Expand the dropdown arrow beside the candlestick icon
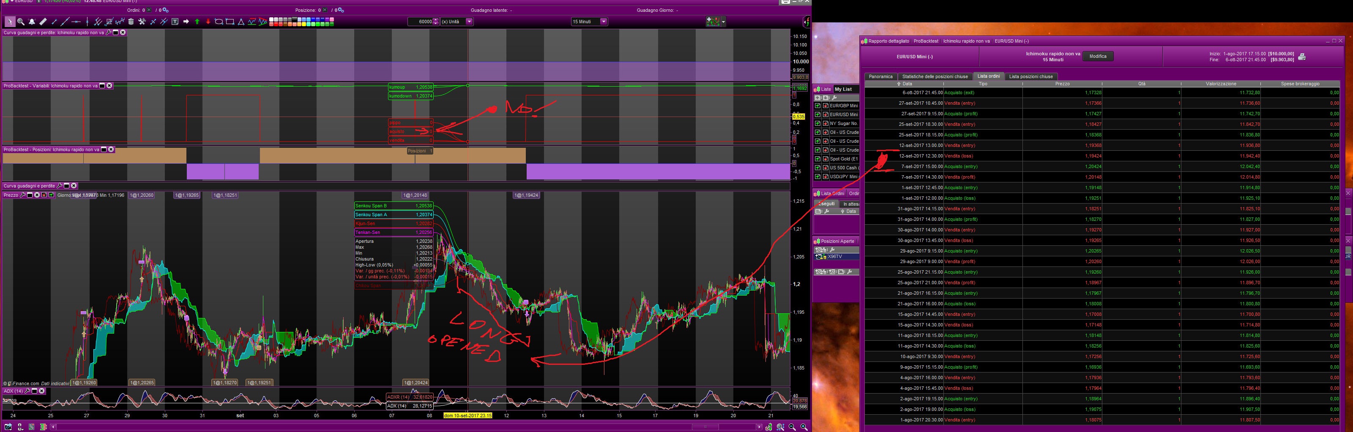Viewport: 1353px width, 432px height. point(723,22)
